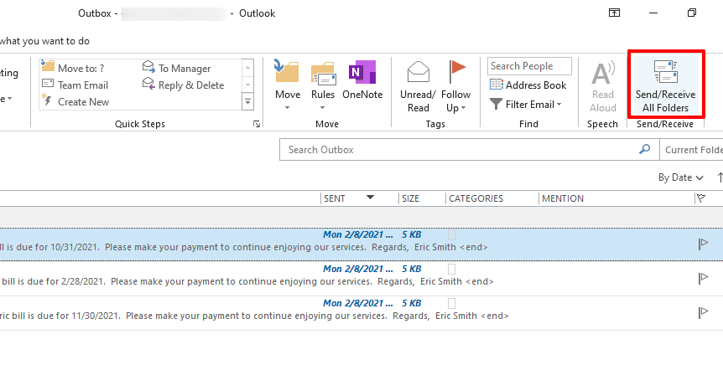
Task: Click category box of the 11/30/2021 email
Action: point(452,303)
